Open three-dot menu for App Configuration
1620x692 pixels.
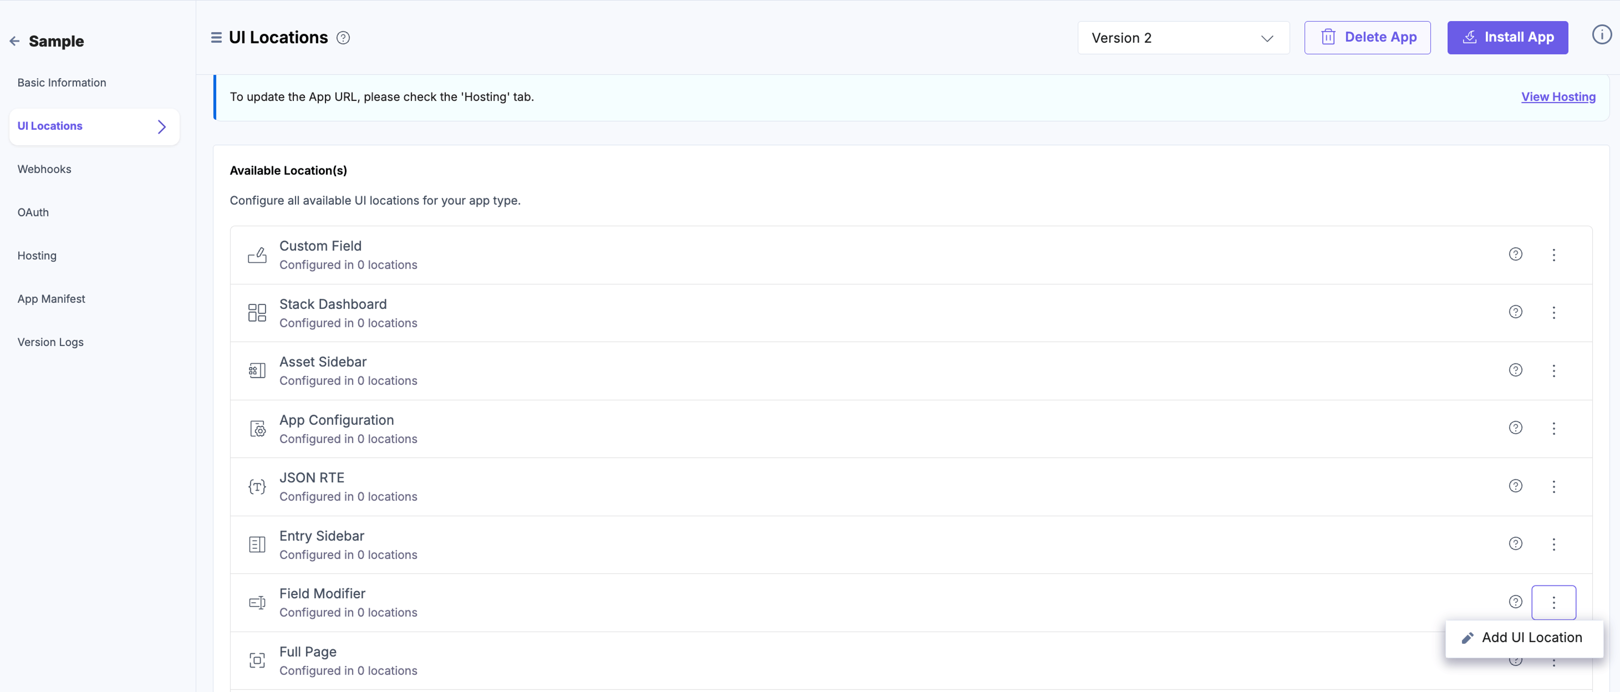tap(1553, 428)
